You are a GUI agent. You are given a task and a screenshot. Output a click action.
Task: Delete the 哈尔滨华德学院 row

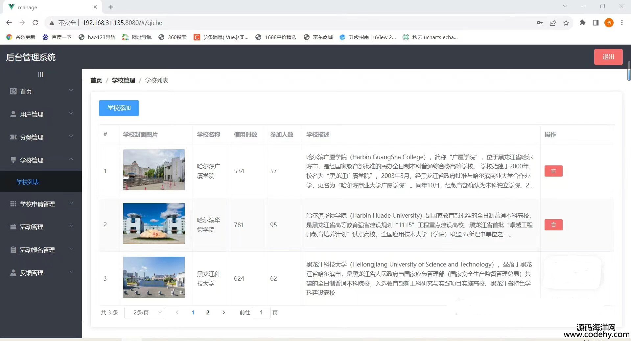point(553,225)
